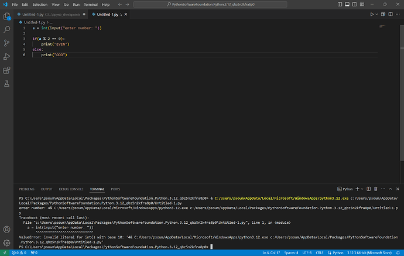Image resolution: width=404 pixels, height=256 pixels.
Task: Click the editor vertical scrollbar
Action: coord(402,93)
